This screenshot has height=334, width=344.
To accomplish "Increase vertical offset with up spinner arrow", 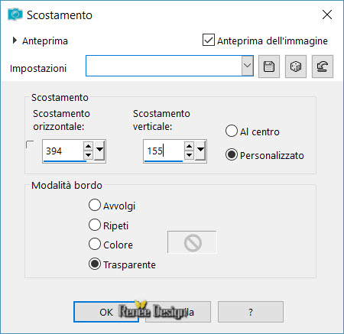I will click(189, 146).
